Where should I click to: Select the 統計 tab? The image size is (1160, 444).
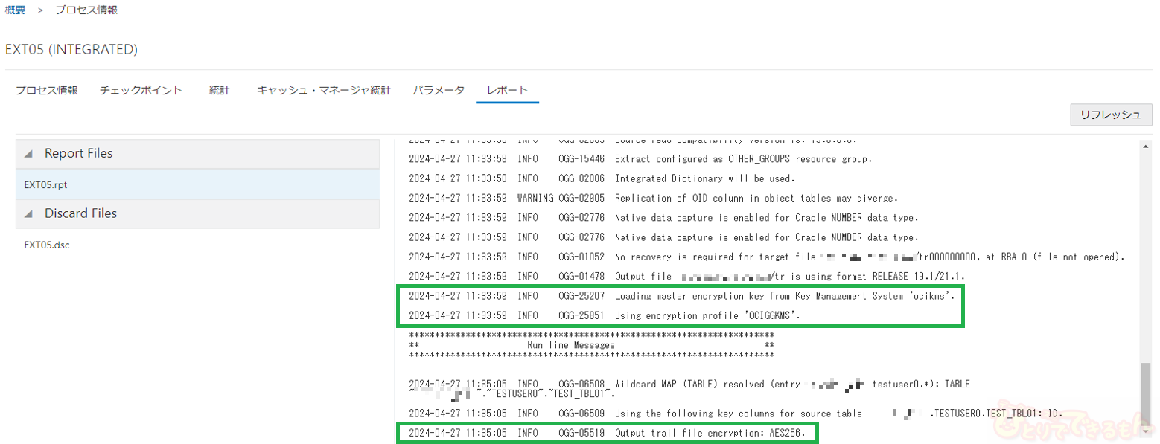point(219,90)
